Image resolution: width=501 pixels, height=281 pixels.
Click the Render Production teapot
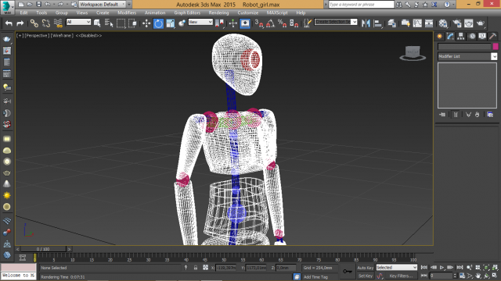pyautogui.click(x=480, y=23)
